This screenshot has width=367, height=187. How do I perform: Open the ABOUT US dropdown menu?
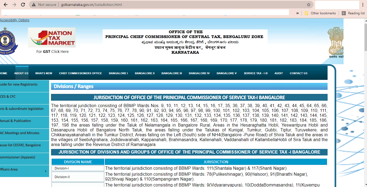[x=22, y=73]
